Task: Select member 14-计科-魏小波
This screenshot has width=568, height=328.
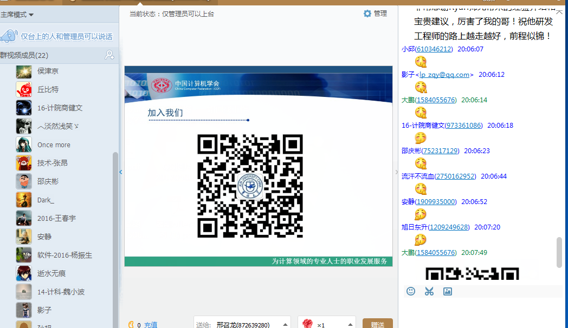Action: [x=60, y=292]
